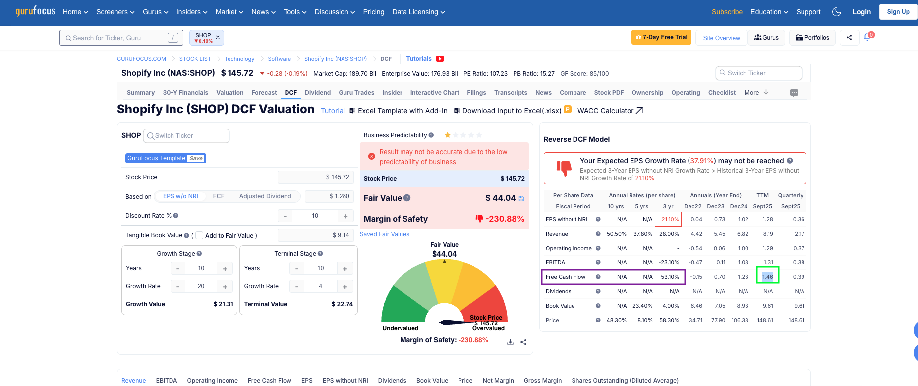Click the share icon in top toolbar

pyautogui.click(x=849, y=38)
